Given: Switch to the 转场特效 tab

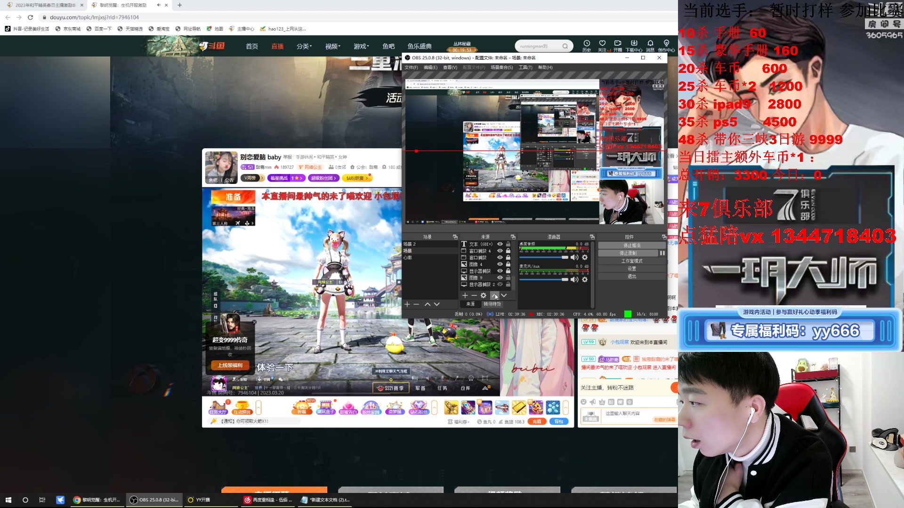Looking at the screenshot, I should point(492,304).
